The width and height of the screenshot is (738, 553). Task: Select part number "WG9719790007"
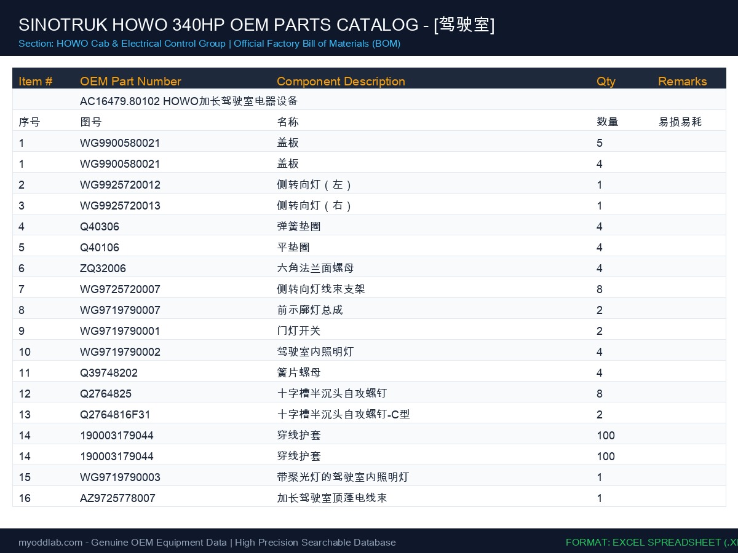click(x=120, y=310)
